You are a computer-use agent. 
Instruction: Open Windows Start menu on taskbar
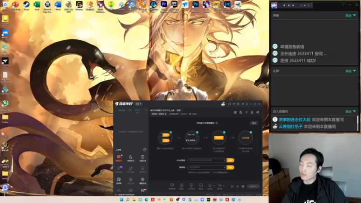tap(121, 200)
